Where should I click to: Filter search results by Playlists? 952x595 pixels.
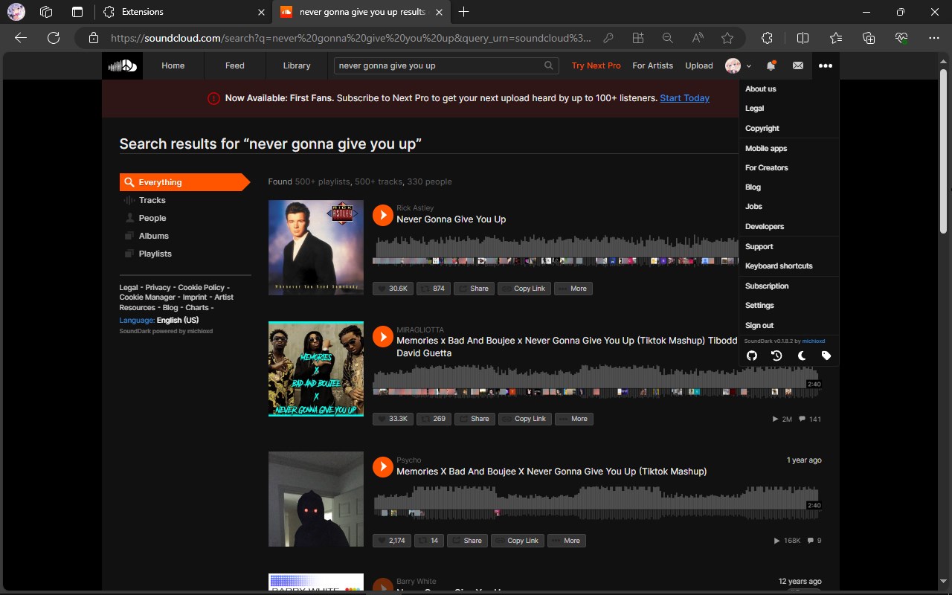155,254
